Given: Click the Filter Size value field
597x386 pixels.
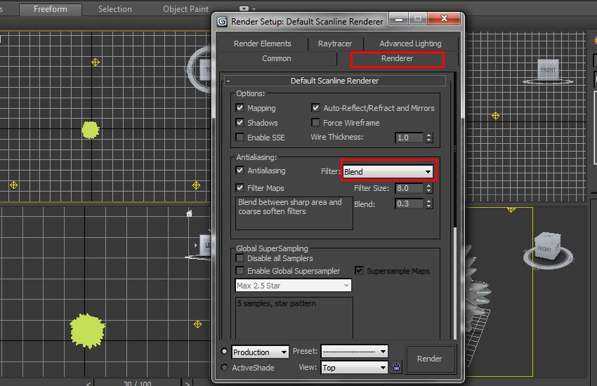Looking at the screenshot, I should tap(409, 188).
